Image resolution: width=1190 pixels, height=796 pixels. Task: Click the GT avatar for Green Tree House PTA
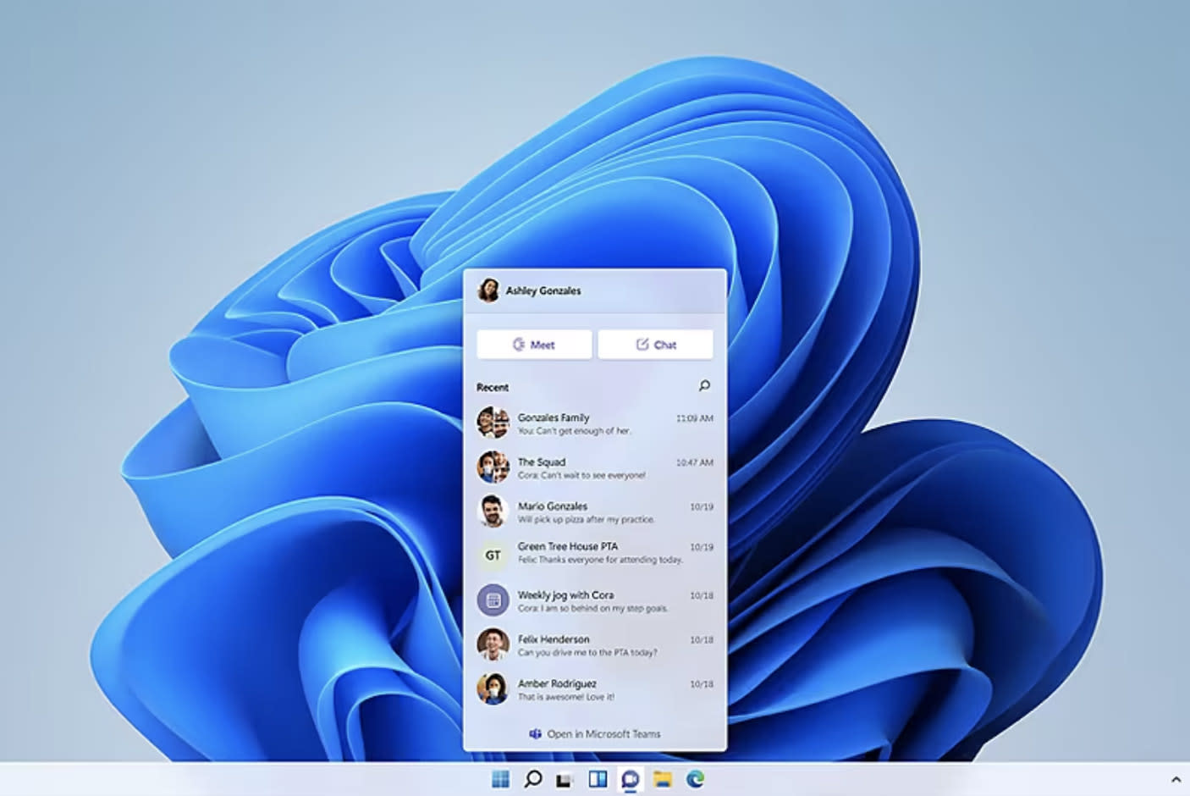[493, 556]
